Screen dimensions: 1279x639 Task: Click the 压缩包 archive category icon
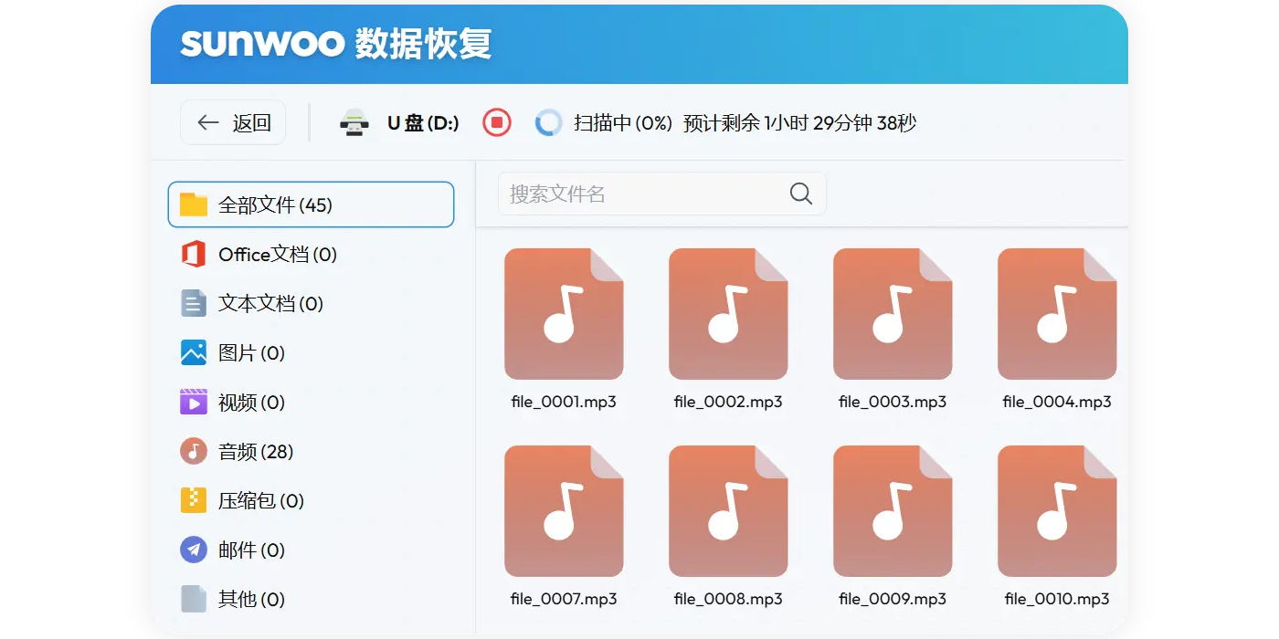[193, 500]
